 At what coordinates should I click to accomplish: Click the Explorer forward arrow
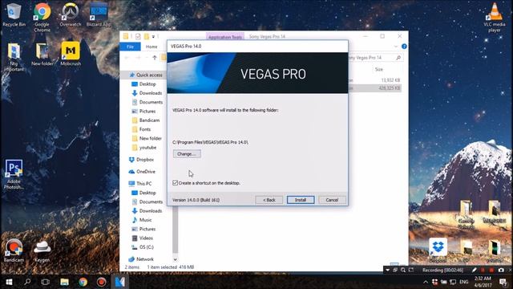[138, 58]
